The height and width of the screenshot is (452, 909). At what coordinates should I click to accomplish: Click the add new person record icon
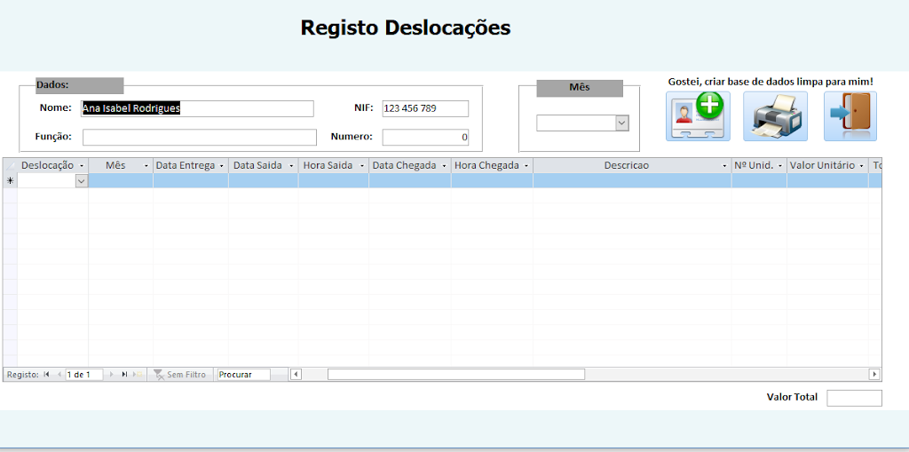point(698,116)
